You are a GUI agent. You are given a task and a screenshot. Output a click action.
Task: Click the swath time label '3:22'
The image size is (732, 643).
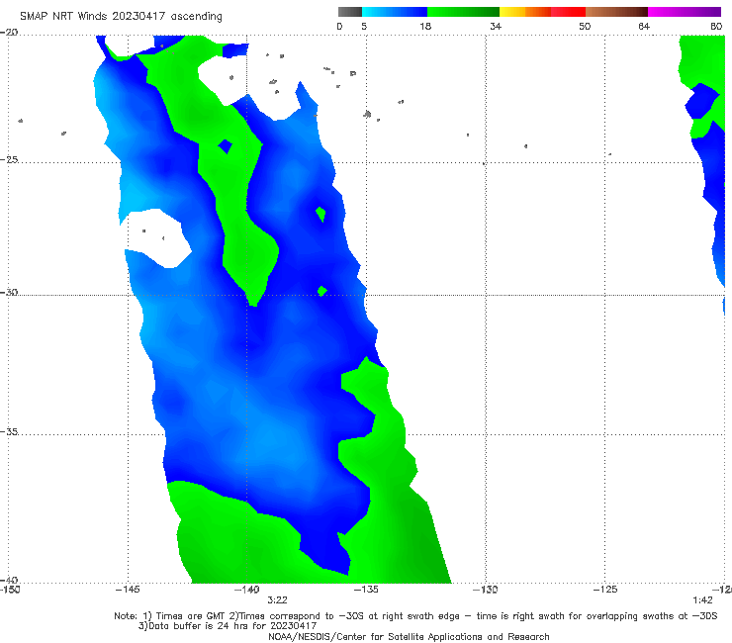coord(277,600)
